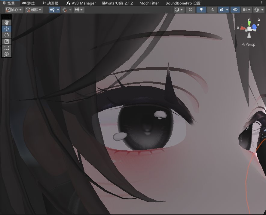This screenshot has height=215, width=266.
Task: Toggle grid snapping button
Action: pyautogui.click(x=65, y=10)
